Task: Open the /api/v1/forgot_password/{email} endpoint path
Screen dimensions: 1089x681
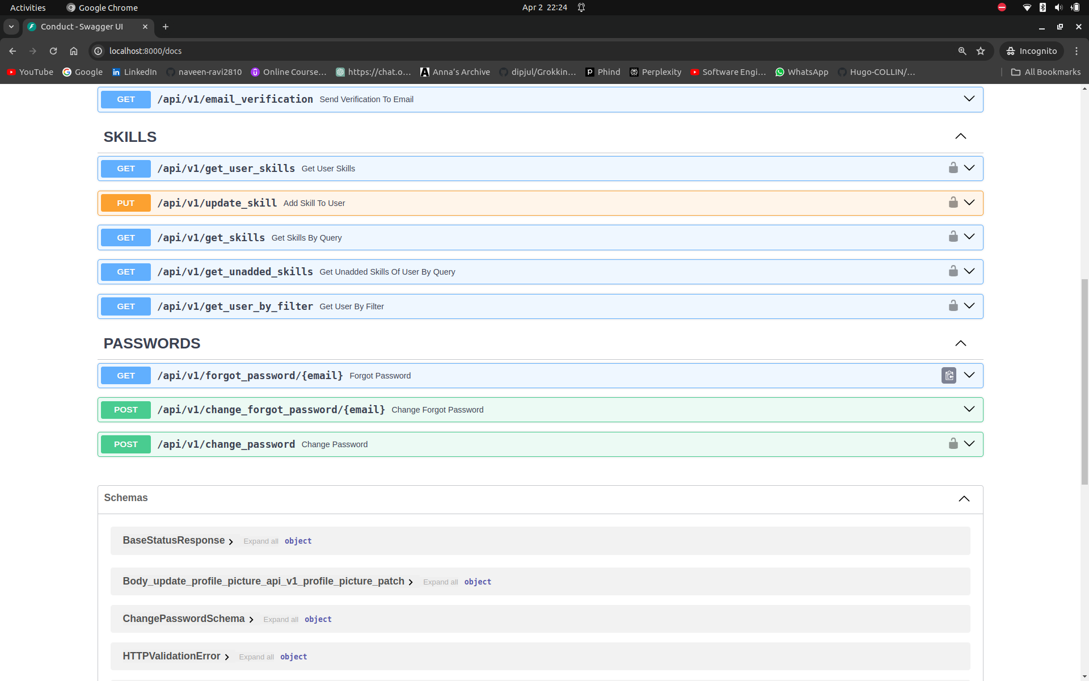Action: (x=250, y=376)
